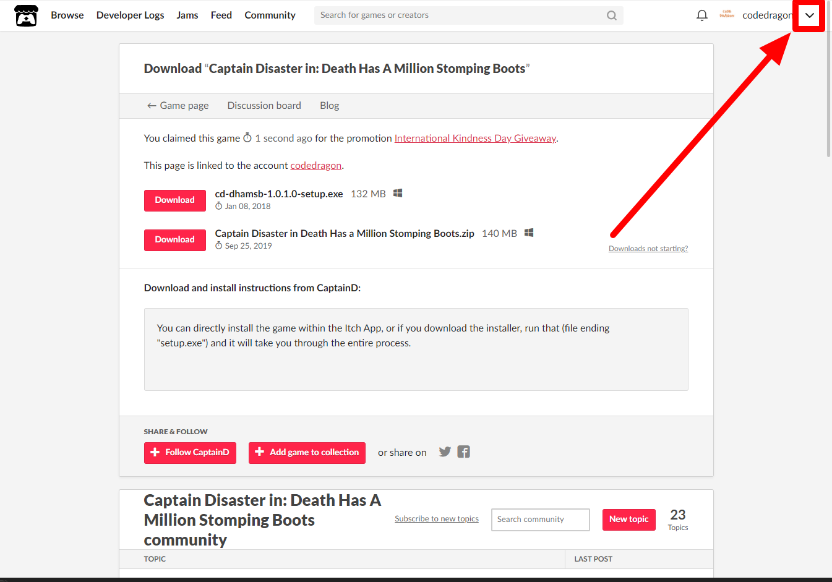
Task: Share the game on Facebook
Action: [x=464, y=451]
